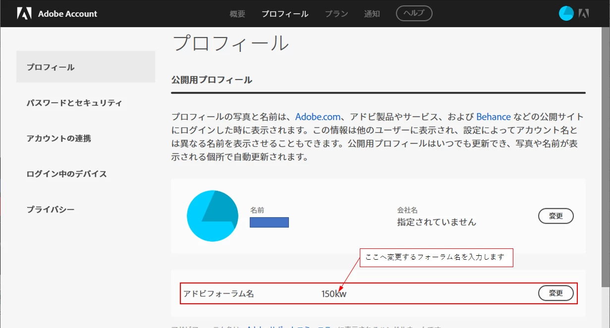Follow the Behance link

click(494, 117)
